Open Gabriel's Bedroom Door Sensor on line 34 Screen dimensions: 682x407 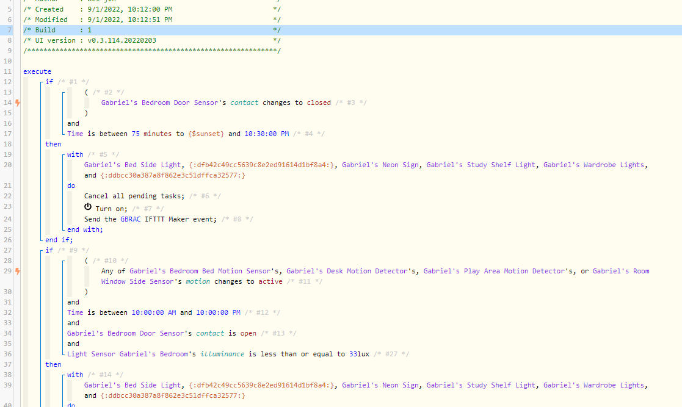(125, 334)
